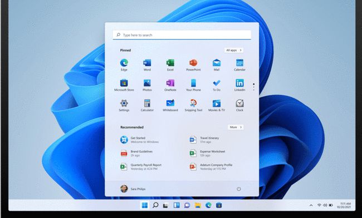Click the Type here to search box
Screen dimensions: 362x218
[182, 35]
